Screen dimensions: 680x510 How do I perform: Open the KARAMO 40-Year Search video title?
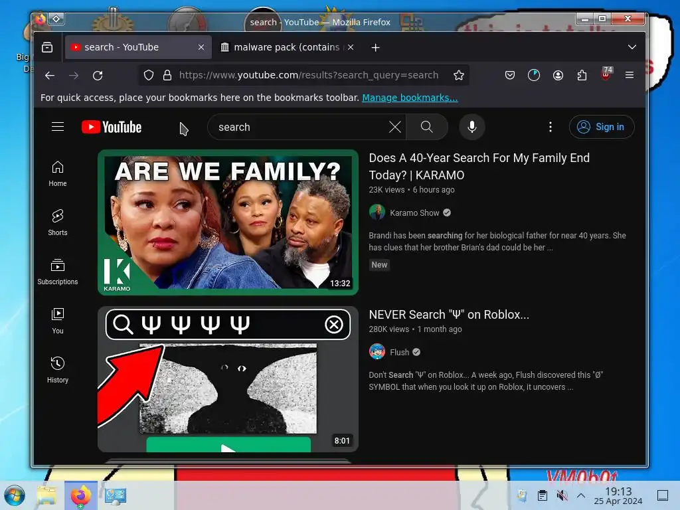tap(479, 166)
